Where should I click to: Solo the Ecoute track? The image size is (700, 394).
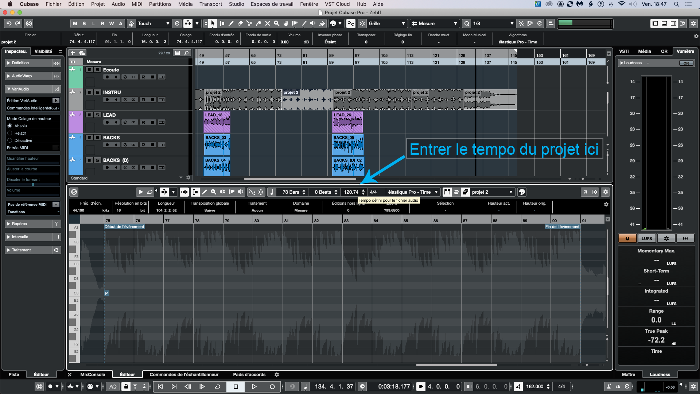97,70
